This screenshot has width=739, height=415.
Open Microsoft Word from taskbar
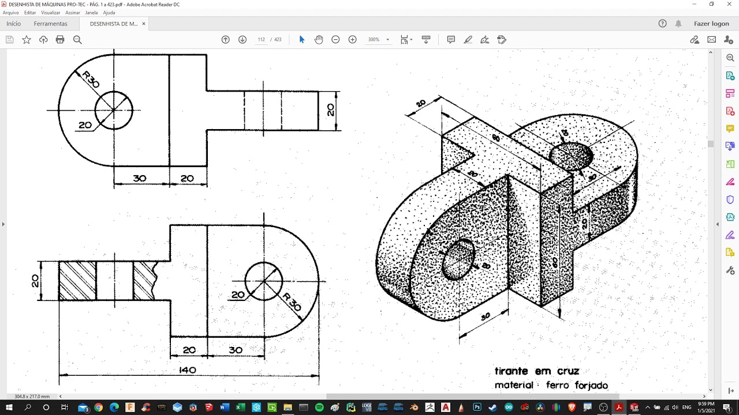(x=225, y=408)
